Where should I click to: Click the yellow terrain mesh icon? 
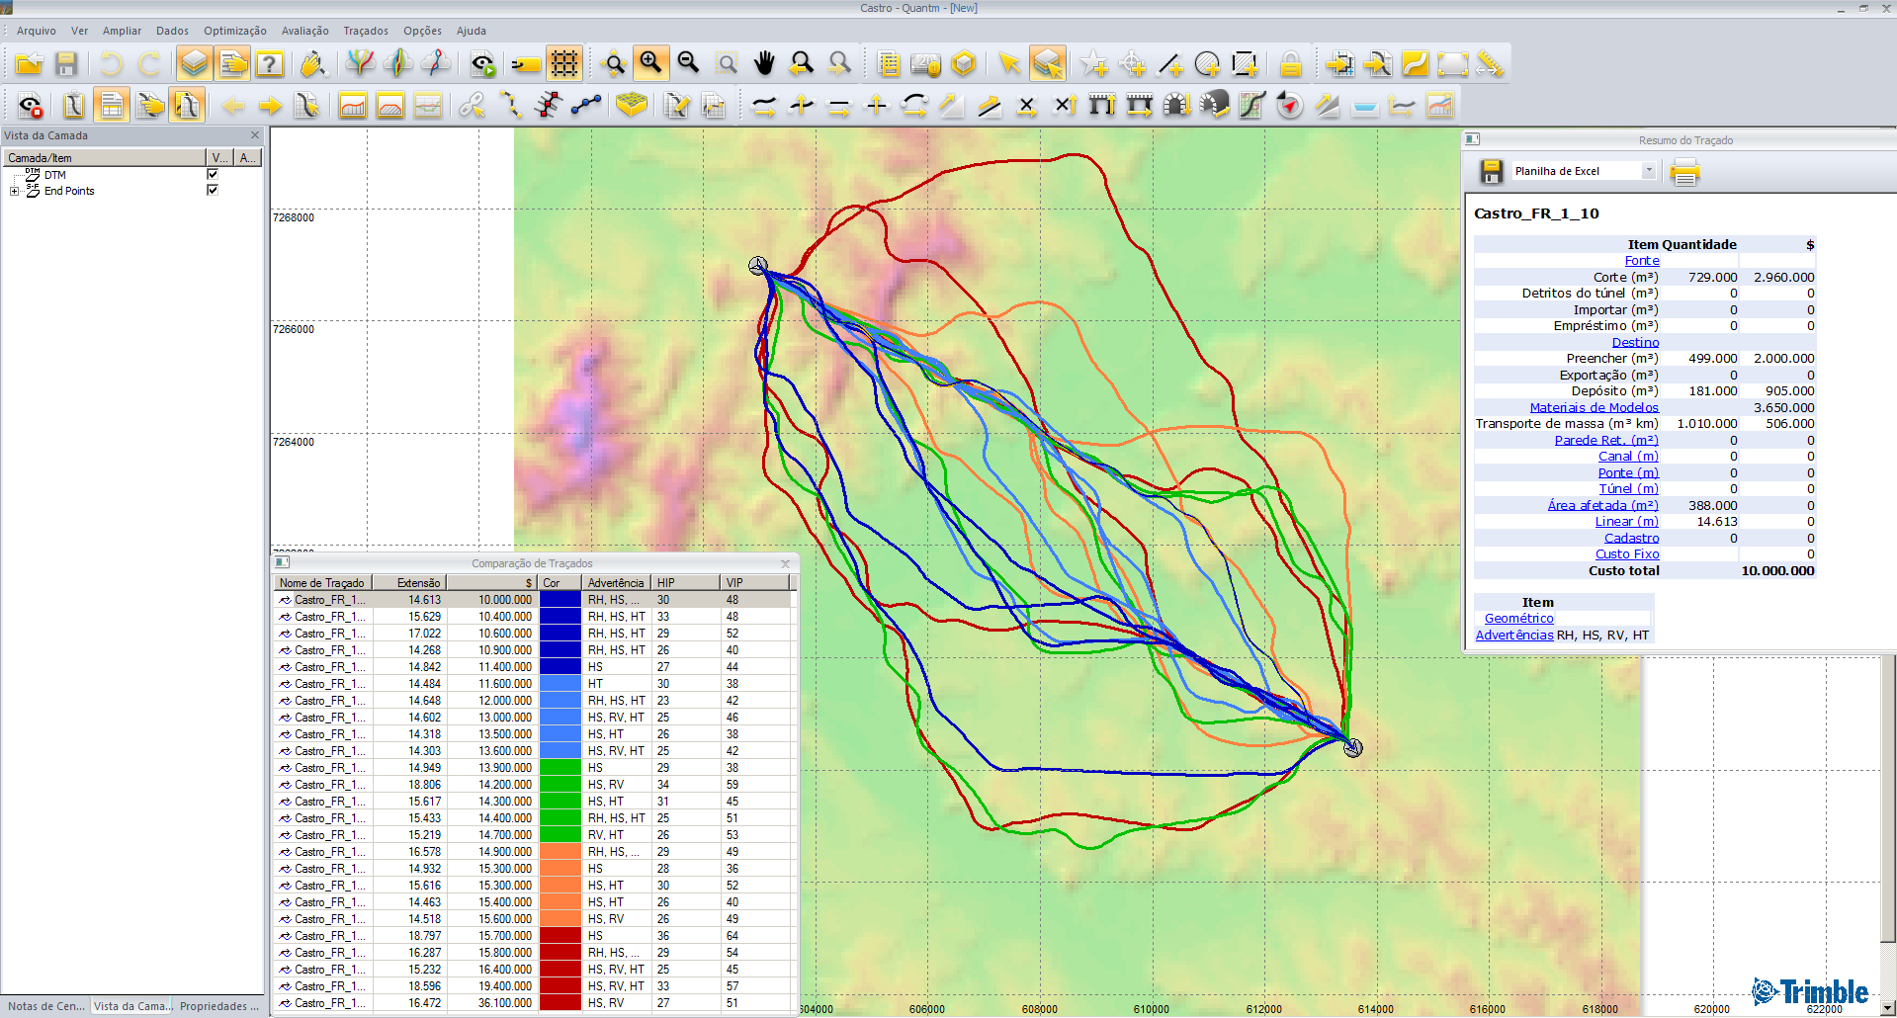coord(631,105)
